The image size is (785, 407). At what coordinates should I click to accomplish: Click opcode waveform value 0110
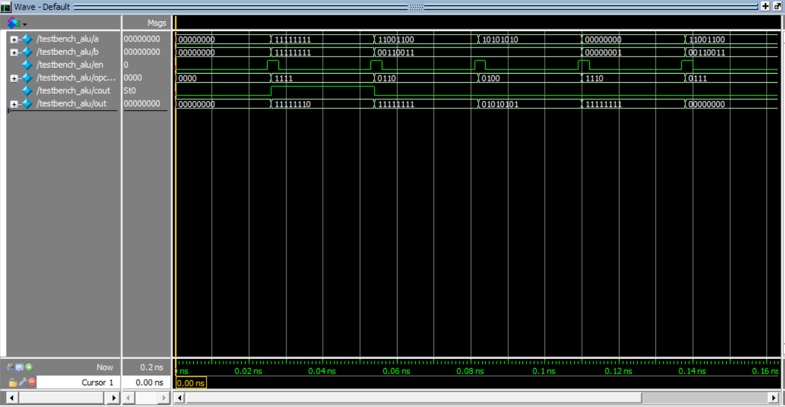(x=387, y=78)
